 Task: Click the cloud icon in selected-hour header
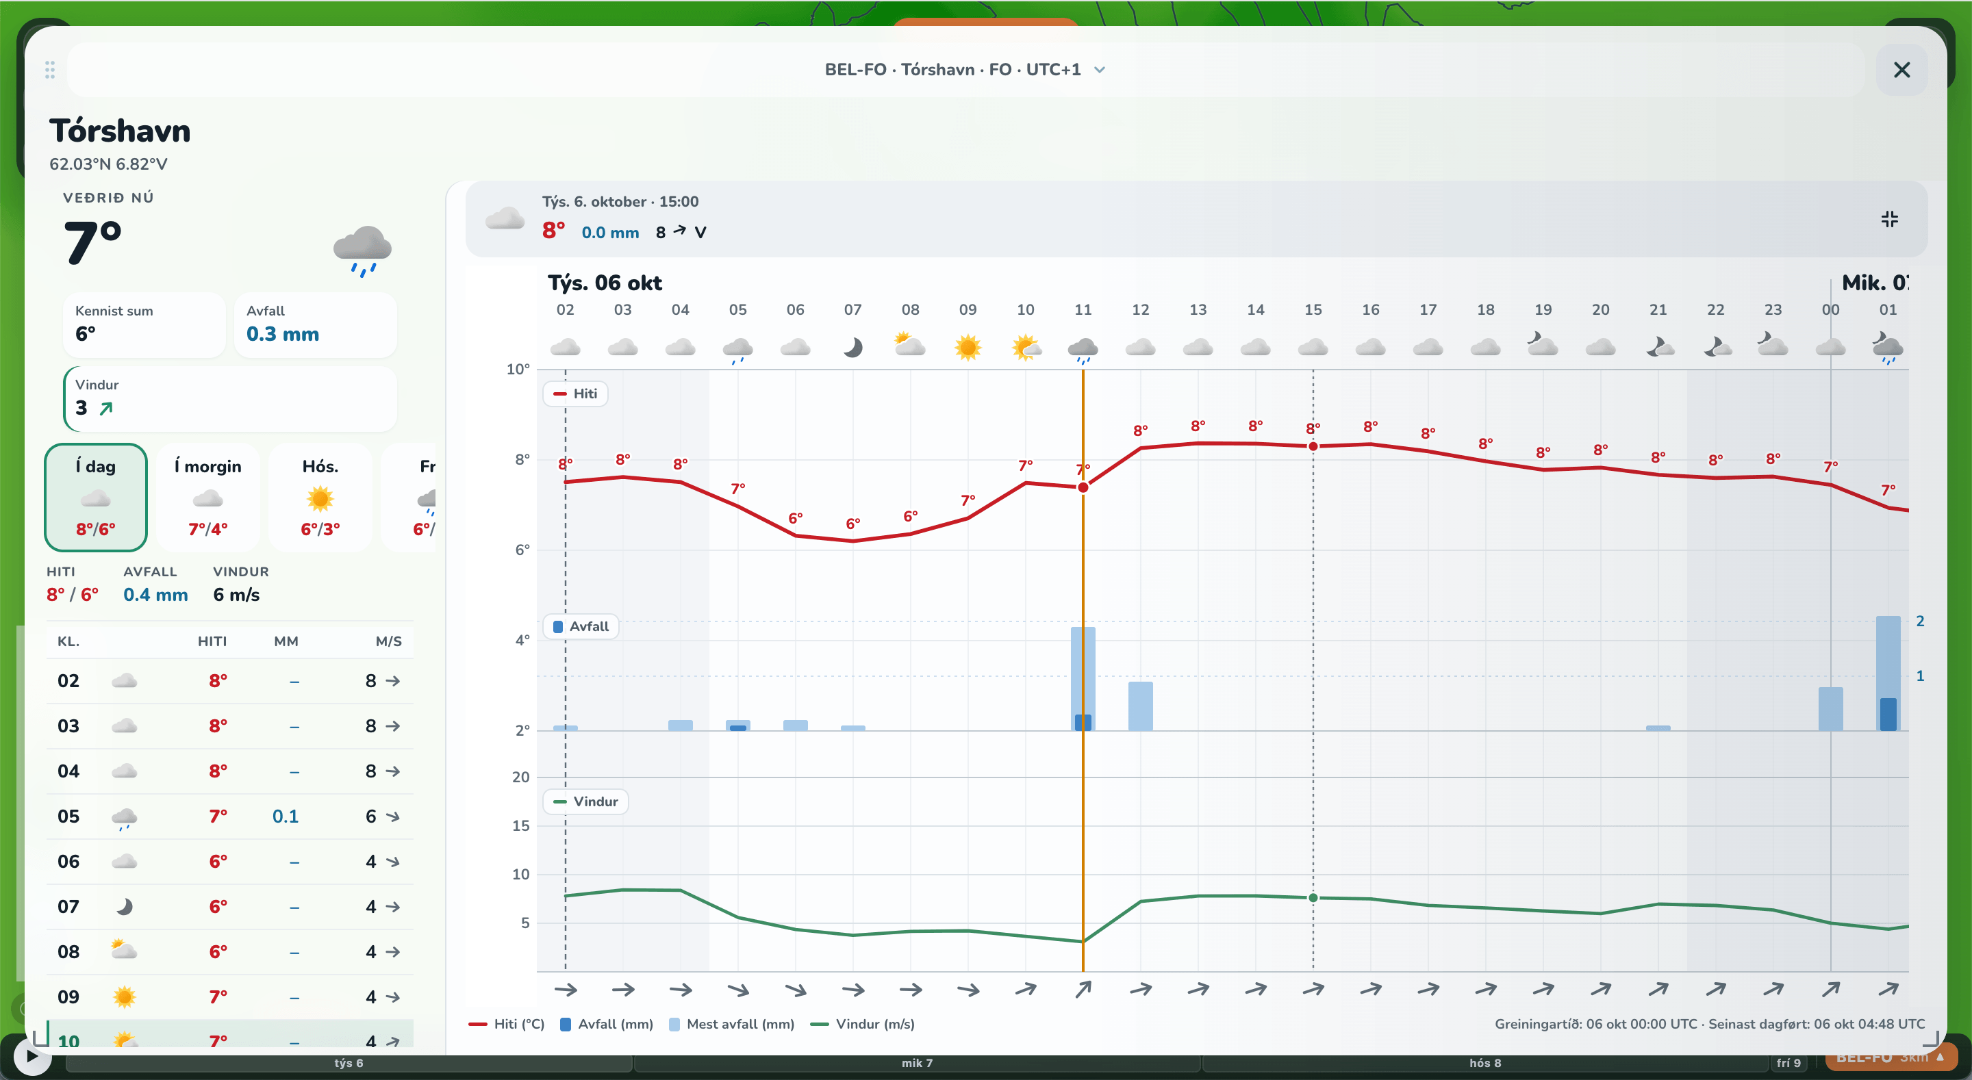click(x=505, y=220)
